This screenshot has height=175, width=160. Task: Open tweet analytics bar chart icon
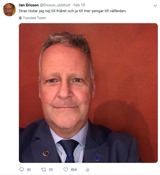point(88,169)
